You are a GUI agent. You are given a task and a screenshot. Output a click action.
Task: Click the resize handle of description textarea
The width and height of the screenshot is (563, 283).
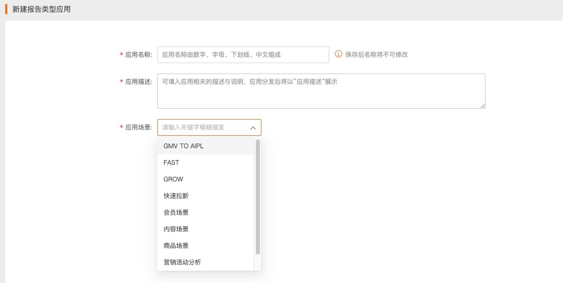pyautogui.click(x=483, y=106)
